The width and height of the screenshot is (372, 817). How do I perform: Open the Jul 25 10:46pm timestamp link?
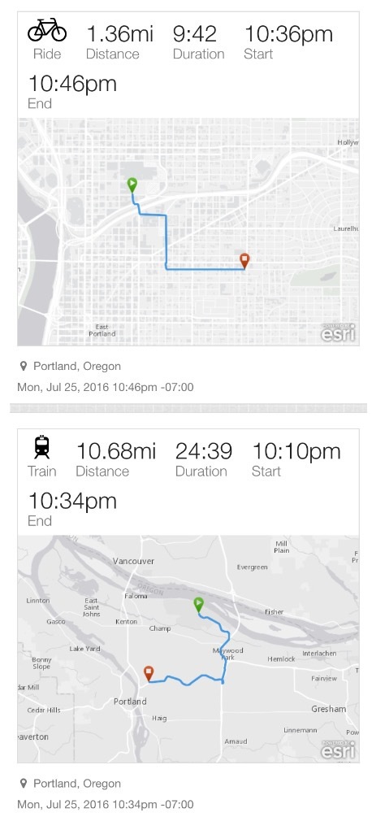click(106, 387)
